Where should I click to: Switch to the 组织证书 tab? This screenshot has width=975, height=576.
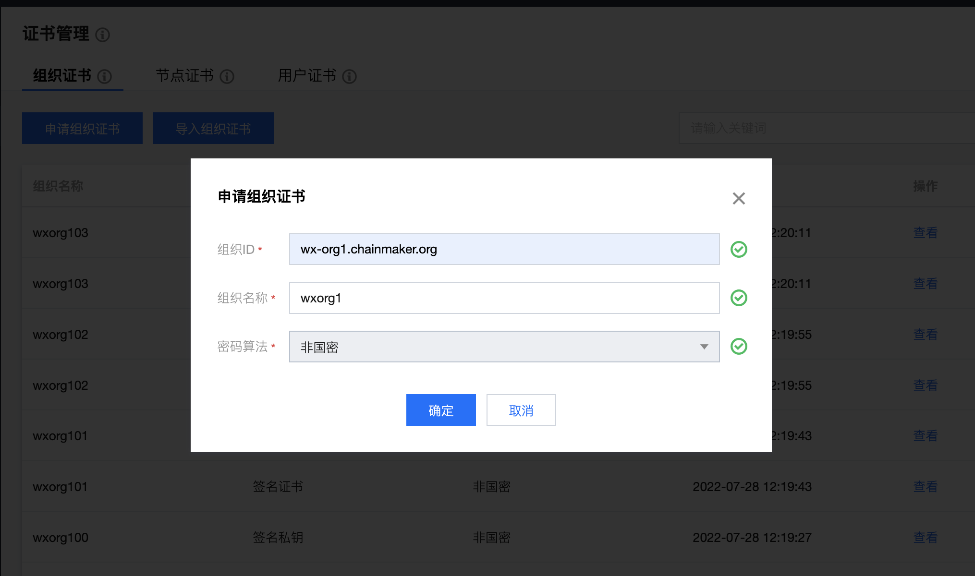click(62, 76)
